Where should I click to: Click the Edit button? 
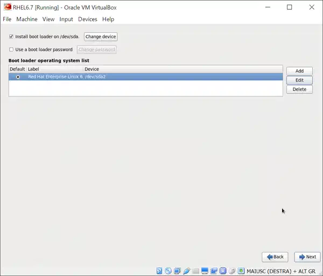(x=299, y=80)
